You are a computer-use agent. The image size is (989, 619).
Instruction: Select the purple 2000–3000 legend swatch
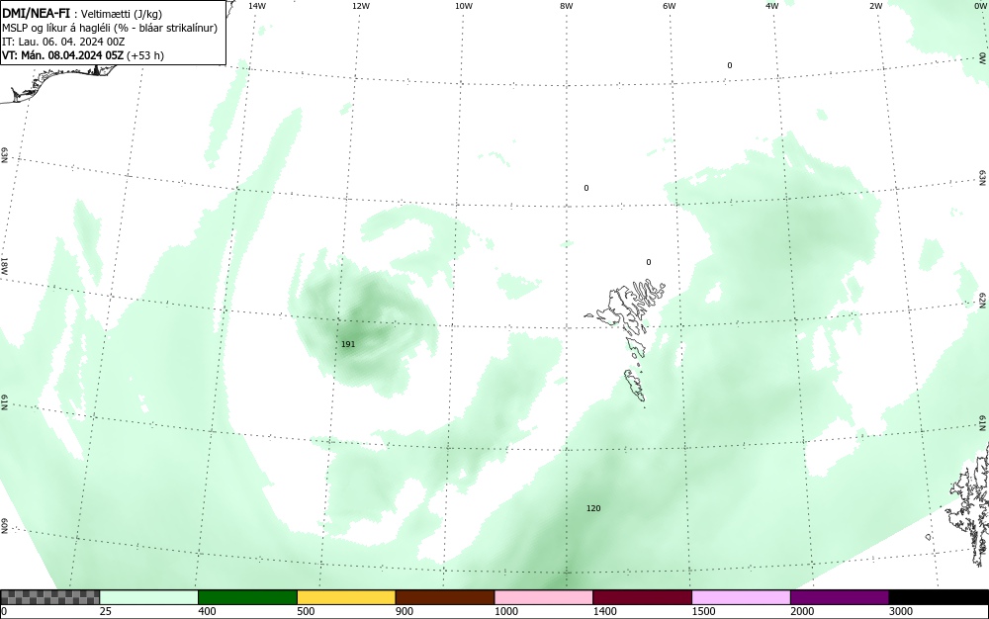[840, 597]
